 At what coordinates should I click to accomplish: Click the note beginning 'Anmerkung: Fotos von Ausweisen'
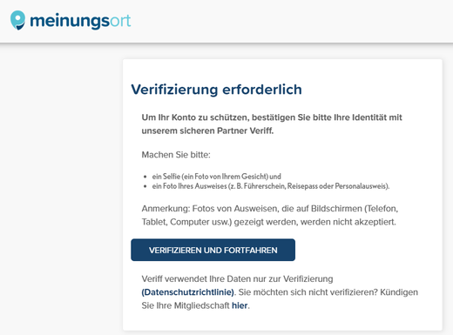pos(270,215)
